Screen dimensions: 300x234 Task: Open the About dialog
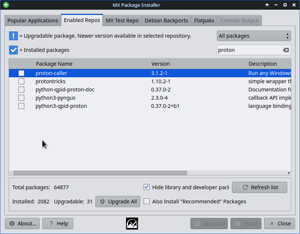coord(22,224)
